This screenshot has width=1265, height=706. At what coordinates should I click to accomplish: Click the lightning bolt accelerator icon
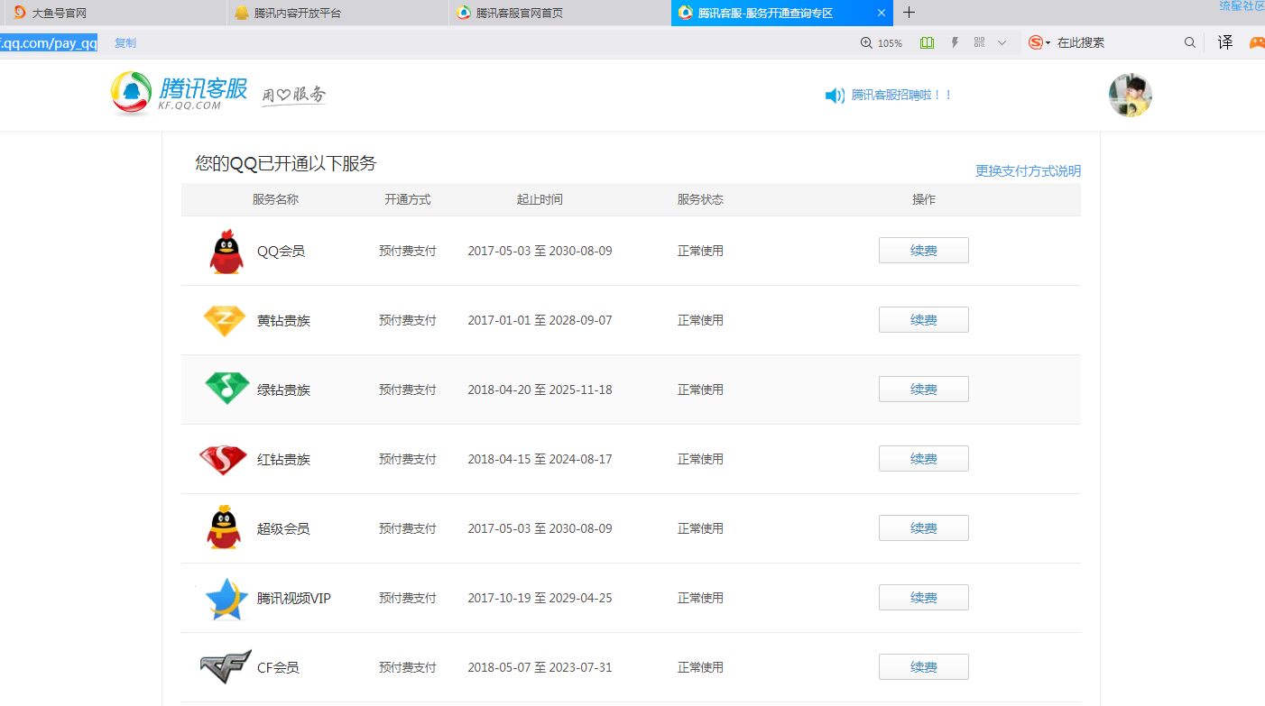[x=955, y=42]
